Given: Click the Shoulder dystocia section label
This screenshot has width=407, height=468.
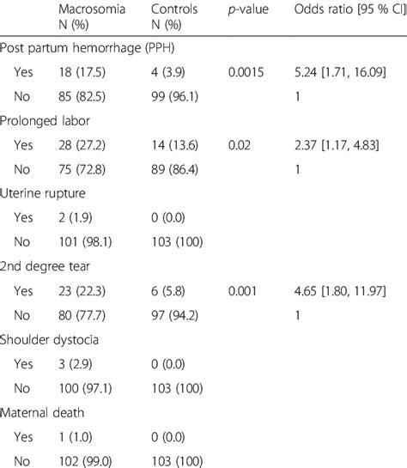Looking at the screenshot, I should coord(49,340).
